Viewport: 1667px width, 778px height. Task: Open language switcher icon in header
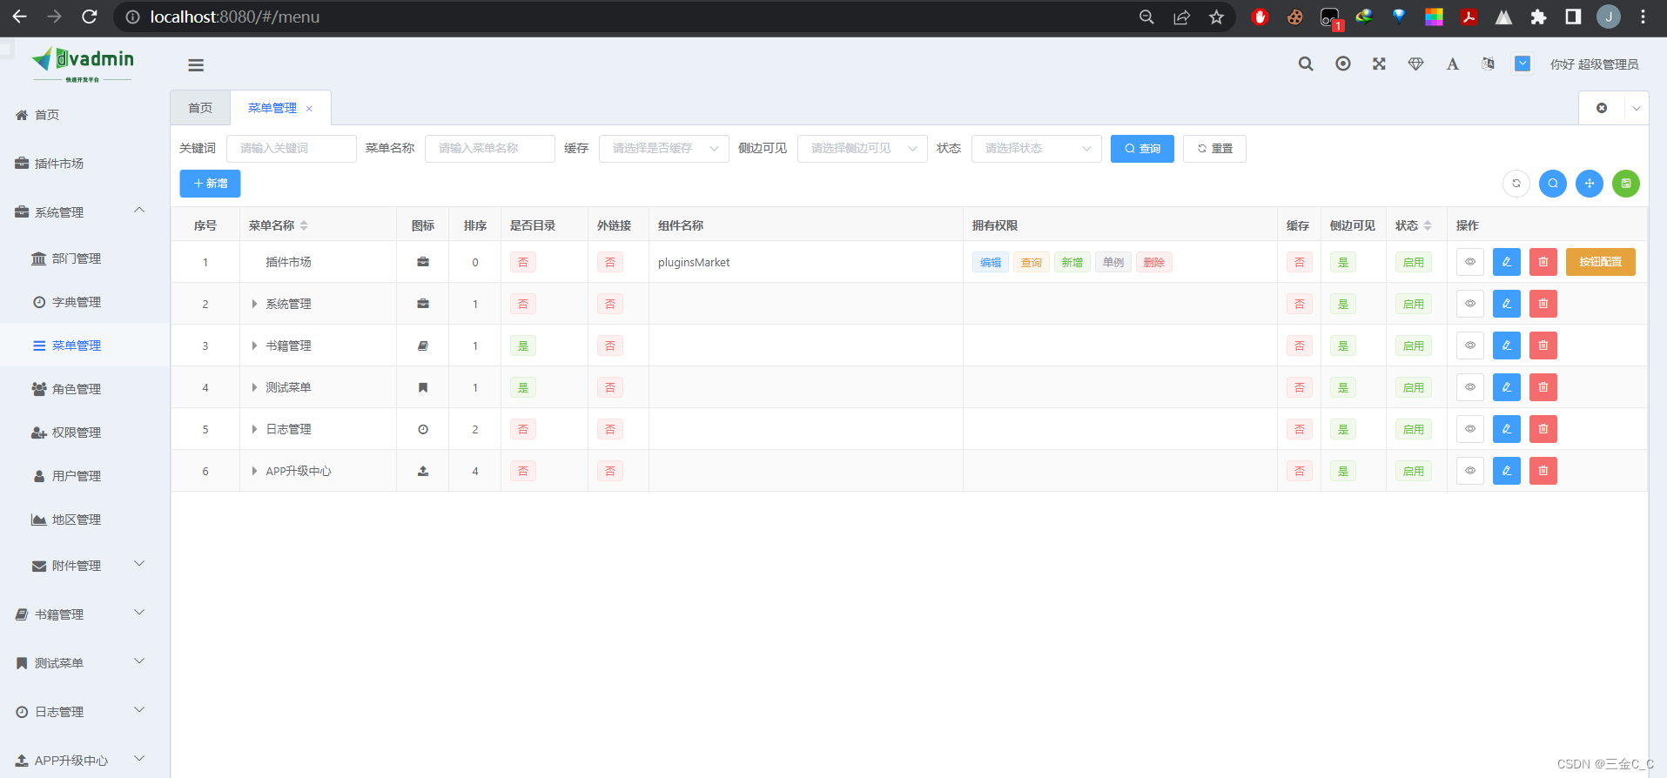[1488, 64]
